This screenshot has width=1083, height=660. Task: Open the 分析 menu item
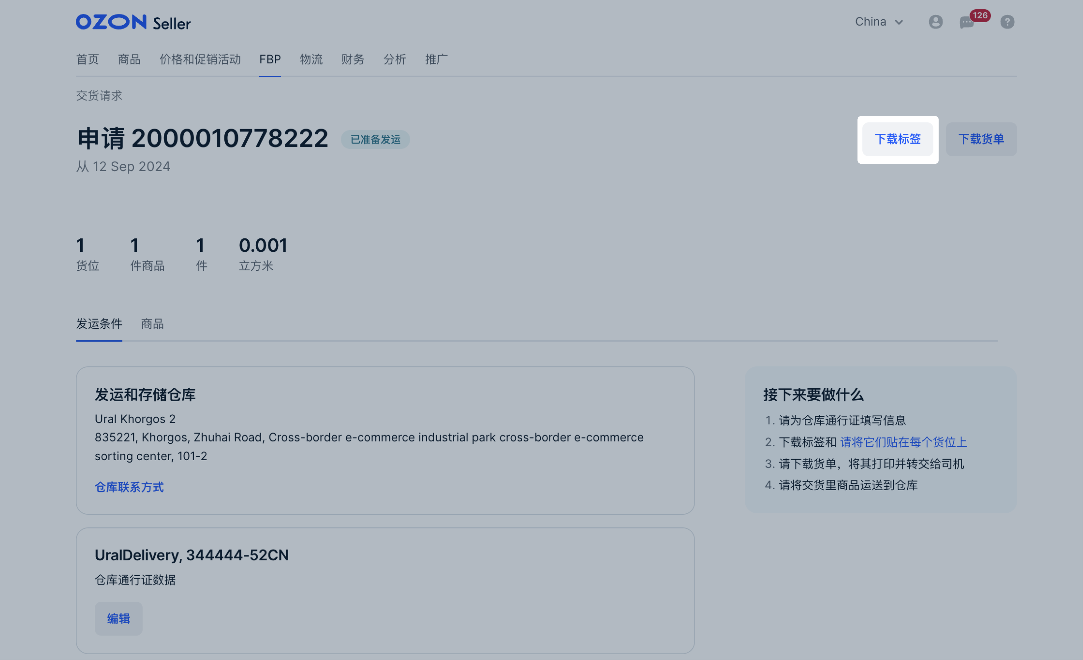395,59
